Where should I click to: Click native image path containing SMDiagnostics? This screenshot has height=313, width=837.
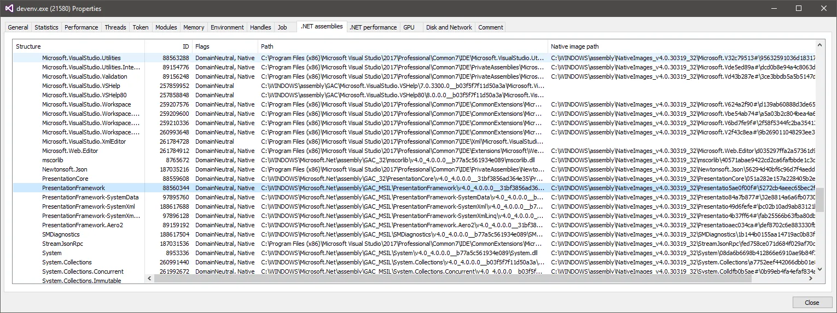click(x=683, y=234)
